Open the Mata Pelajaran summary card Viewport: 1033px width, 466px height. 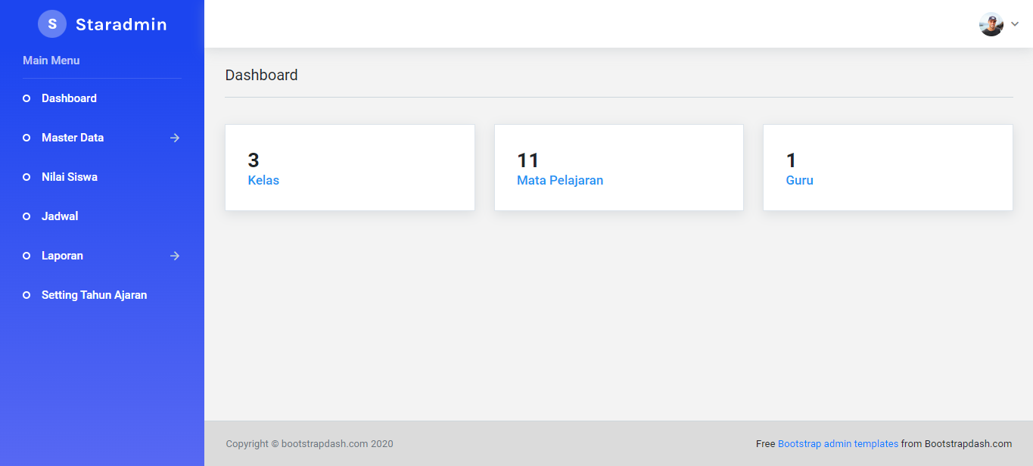click(x=618, y=168)
